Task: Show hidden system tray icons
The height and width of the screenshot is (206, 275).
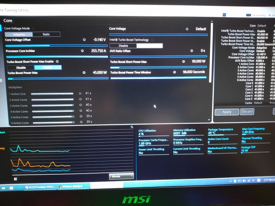Action: [230, 181]
